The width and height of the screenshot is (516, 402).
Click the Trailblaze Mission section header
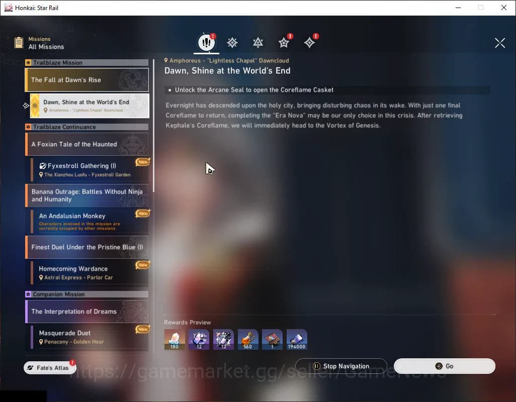87,62
